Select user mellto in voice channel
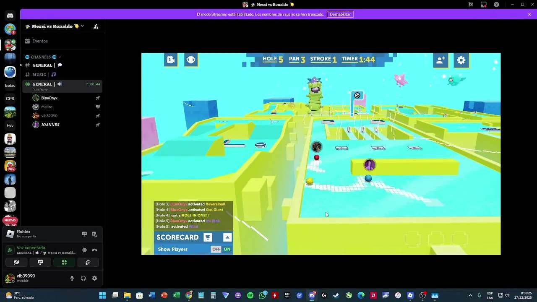537x302 pixels. 66,107
